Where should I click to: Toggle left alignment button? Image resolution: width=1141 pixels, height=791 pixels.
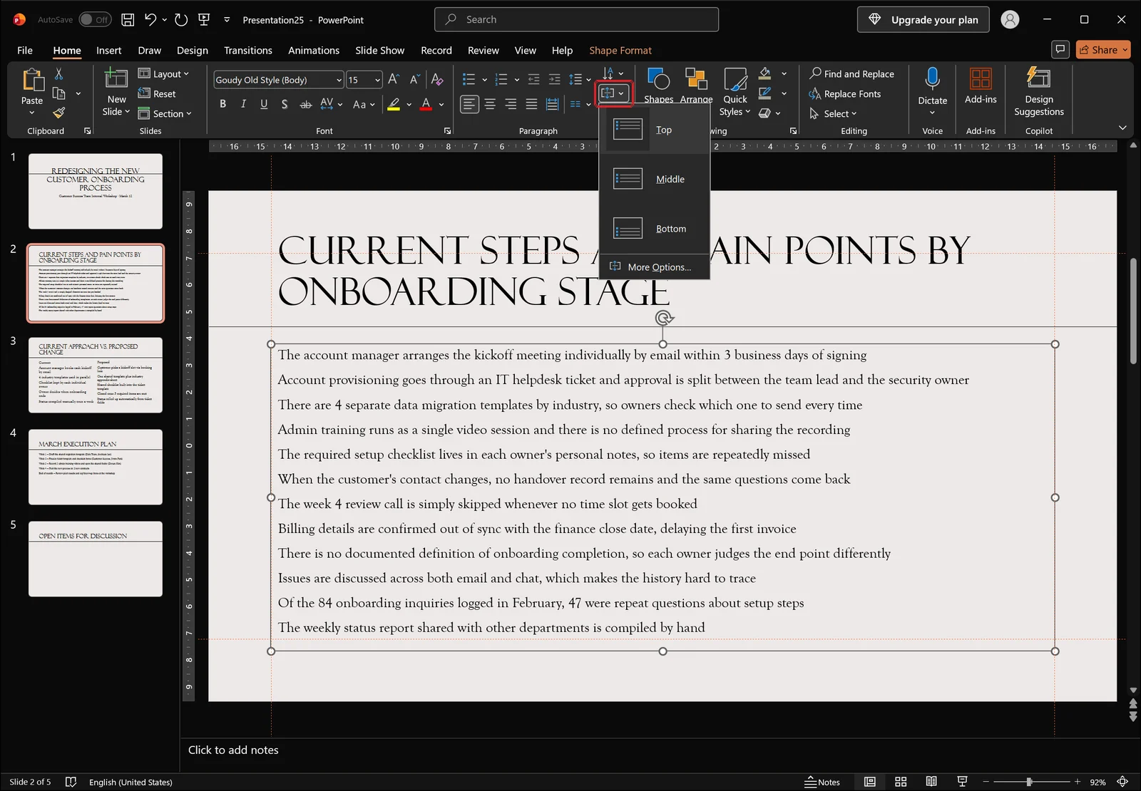click(469, 104)
